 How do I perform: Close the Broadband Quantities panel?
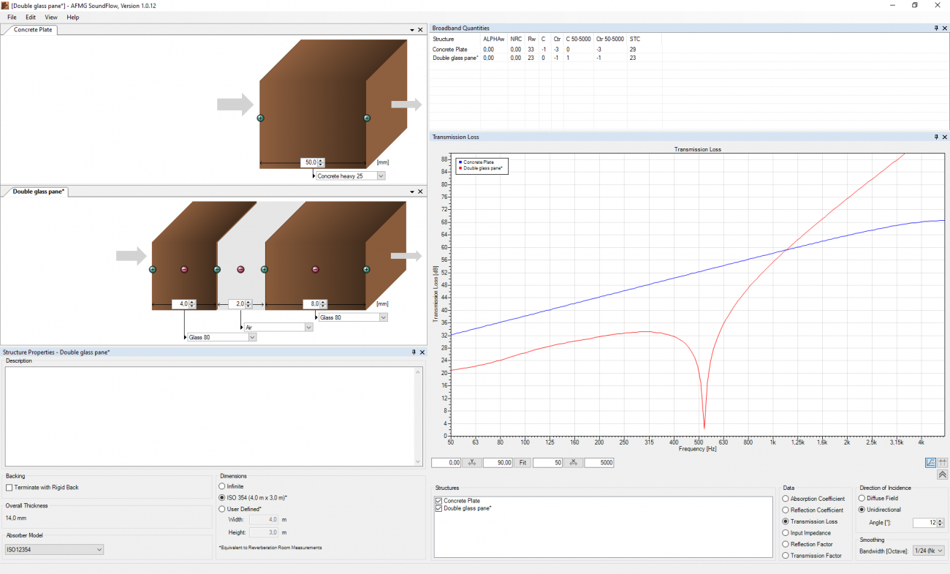944,28
